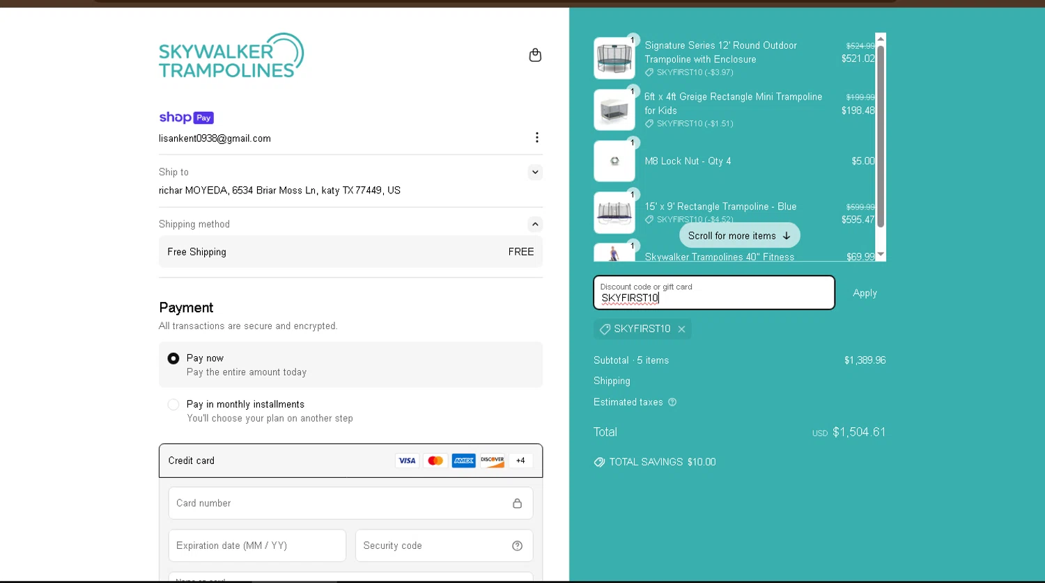Viewport: 1045px width, 583px height.
Task: Click the Discount code or gift card field
Action: pyautogui.click(x=714, y=293)
